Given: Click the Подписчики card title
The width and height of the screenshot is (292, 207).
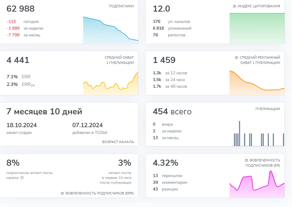Looking at the screenshot, I should (x=121, y=6).
